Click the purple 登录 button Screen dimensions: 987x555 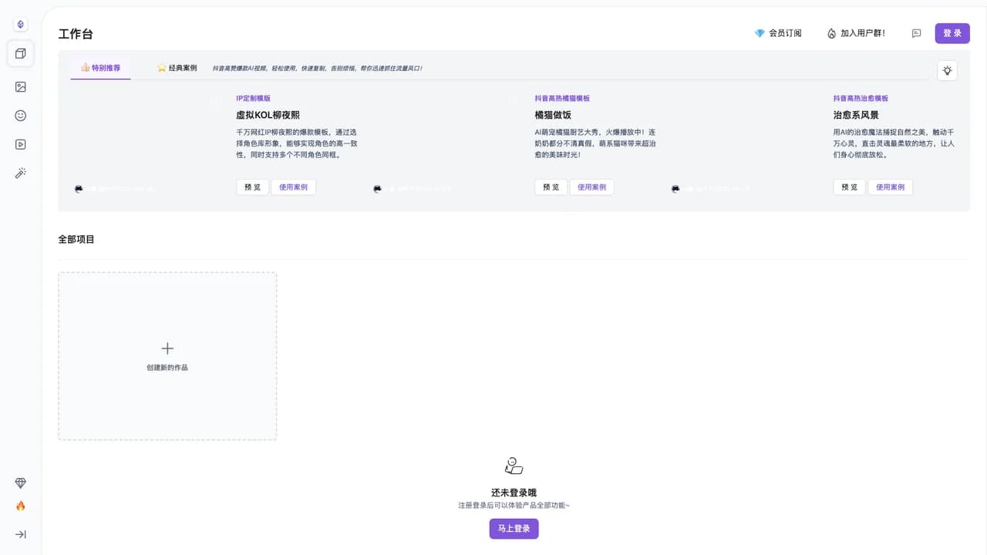point(952,33)
